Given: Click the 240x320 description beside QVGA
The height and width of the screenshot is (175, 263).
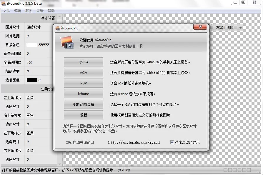Looking at the screenshot, I should pos(150,62).
